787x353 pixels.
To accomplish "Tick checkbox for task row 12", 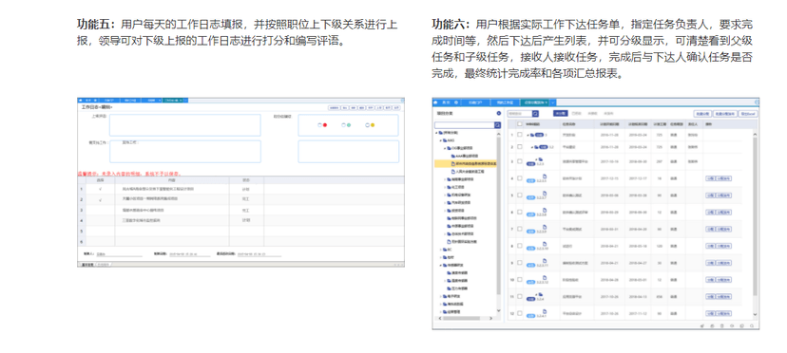I will tap(520, 313).
